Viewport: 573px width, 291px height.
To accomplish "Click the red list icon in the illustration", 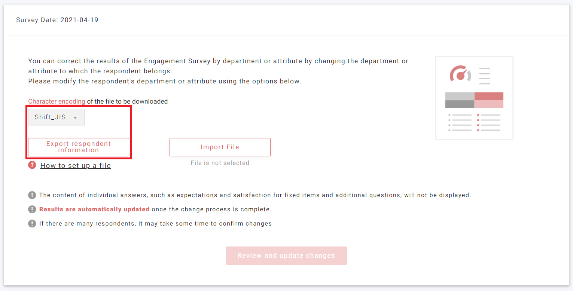I will coord(489,123).
